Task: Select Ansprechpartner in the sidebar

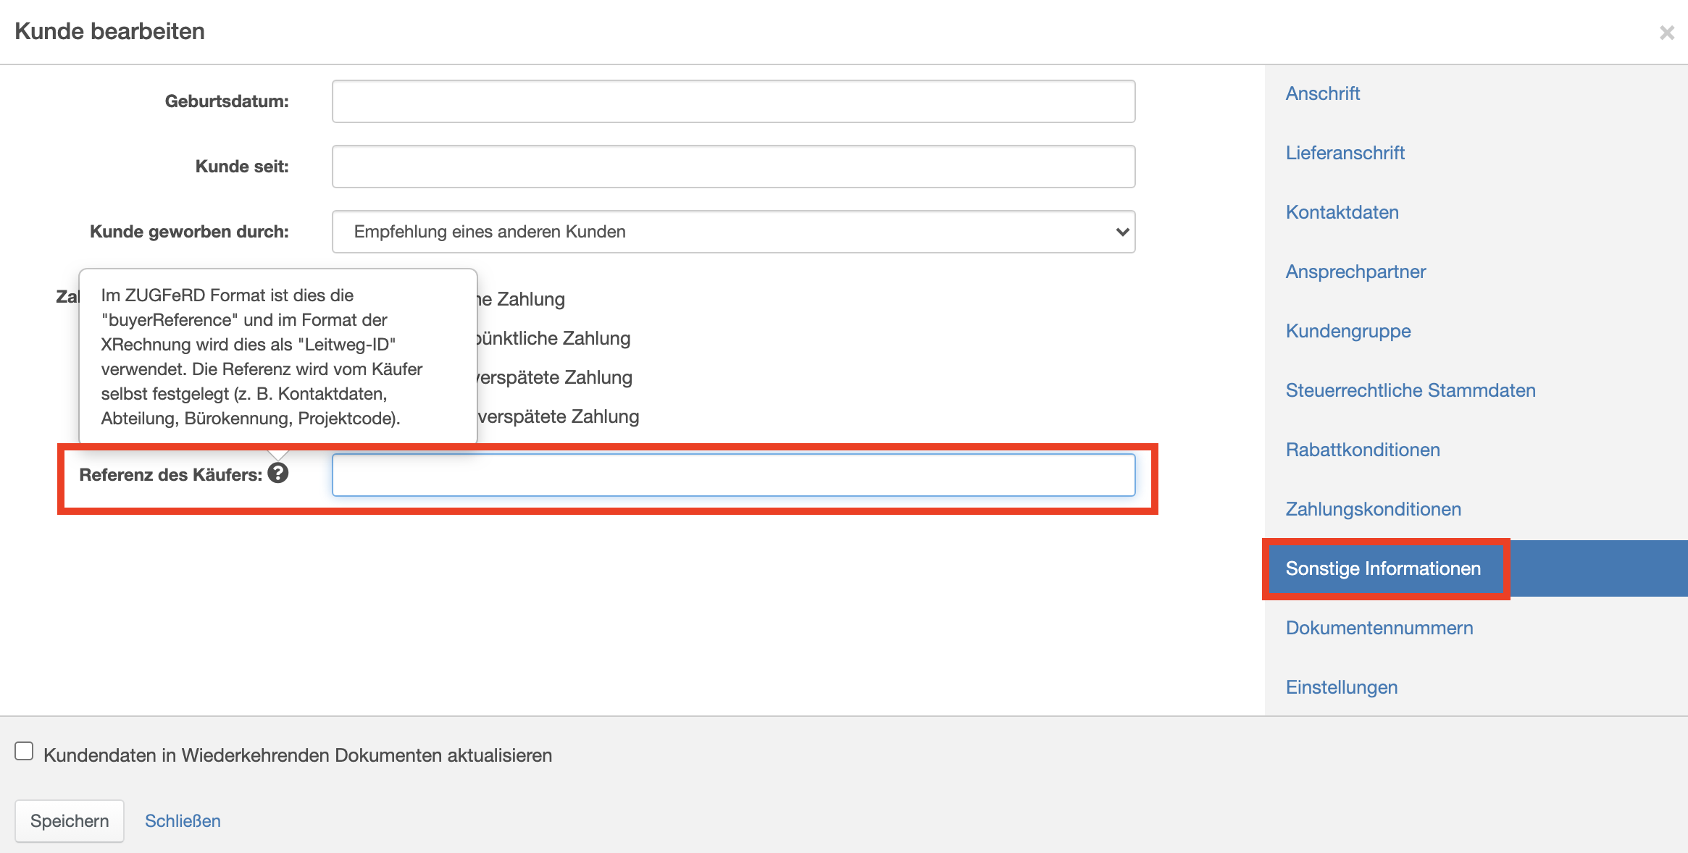Action: [1355, 272]
